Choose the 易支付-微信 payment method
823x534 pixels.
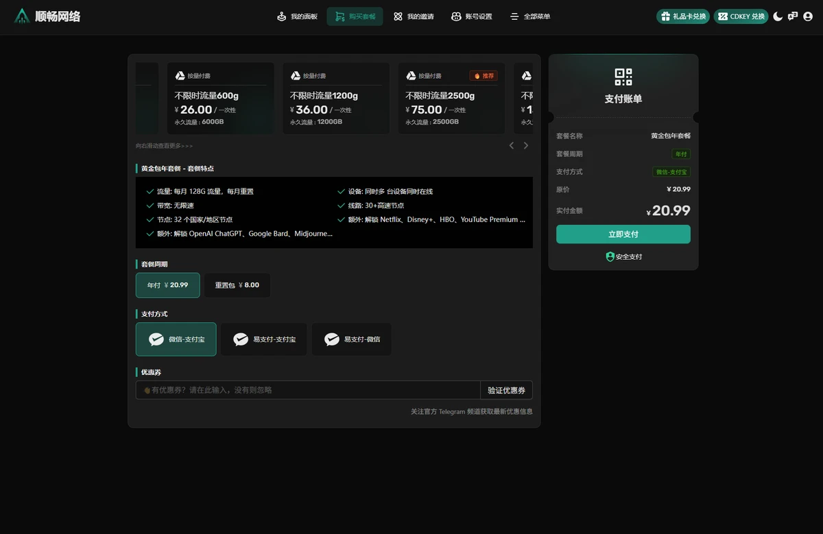352,339
